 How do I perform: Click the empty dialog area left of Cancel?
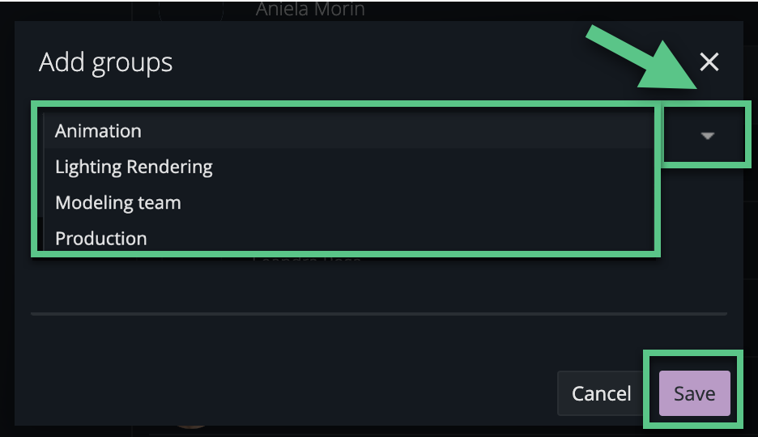pyautogui.click(x=292, y=393)
